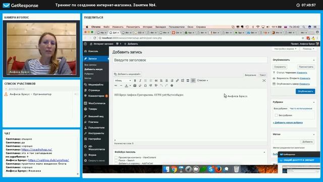Collapse the Метки meta box
Viewport: 323px width, 182px height.
pos(314,134)
